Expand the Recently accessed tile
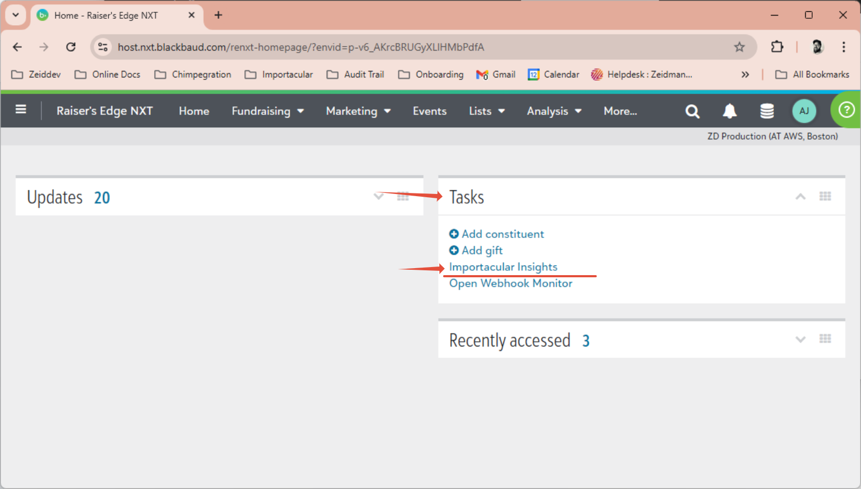This screenshot has height=489, width=861. [800, 340]
